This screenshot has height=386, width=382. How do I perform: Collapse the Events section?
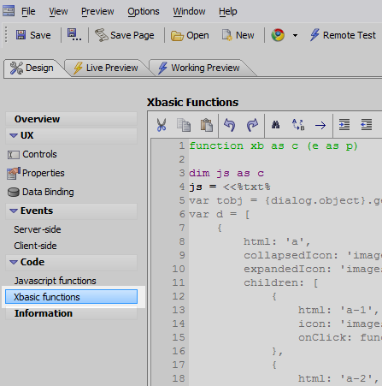[14, 211]
